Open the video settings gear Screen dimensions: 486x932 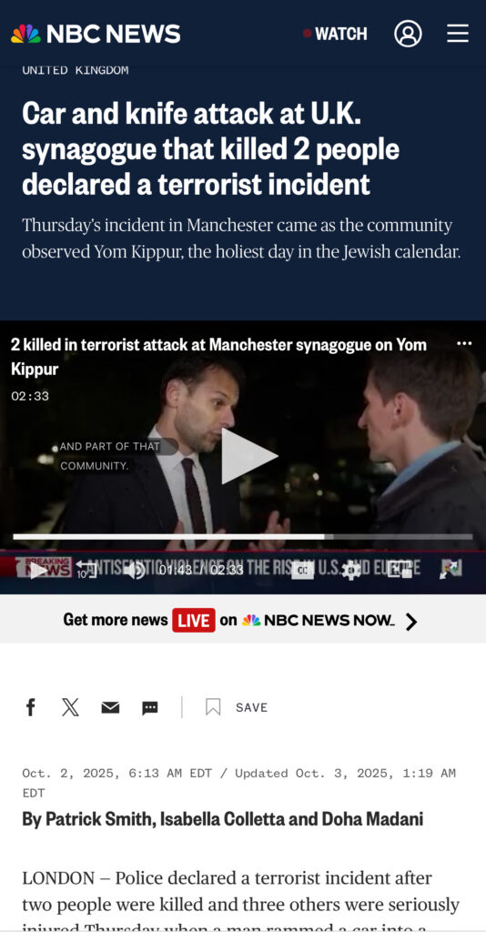coord(351,571)
